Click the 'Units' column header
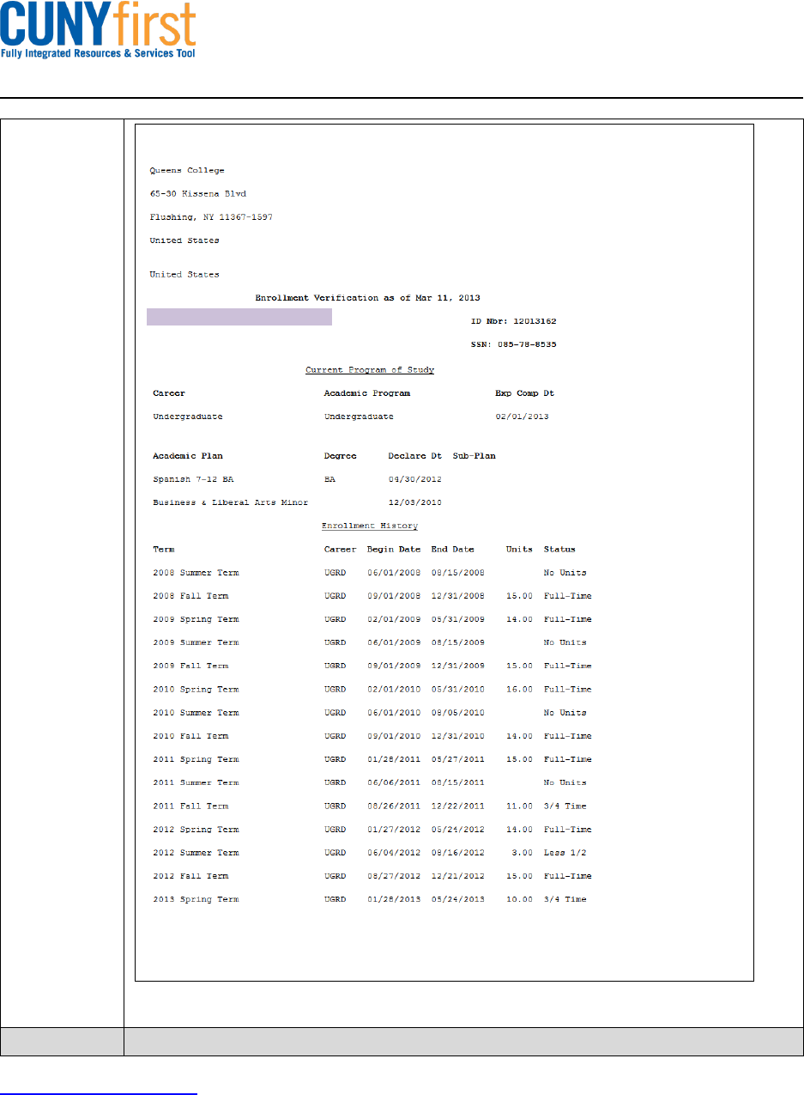Viewport: 804px width, 1095px height. pos(519,550)
